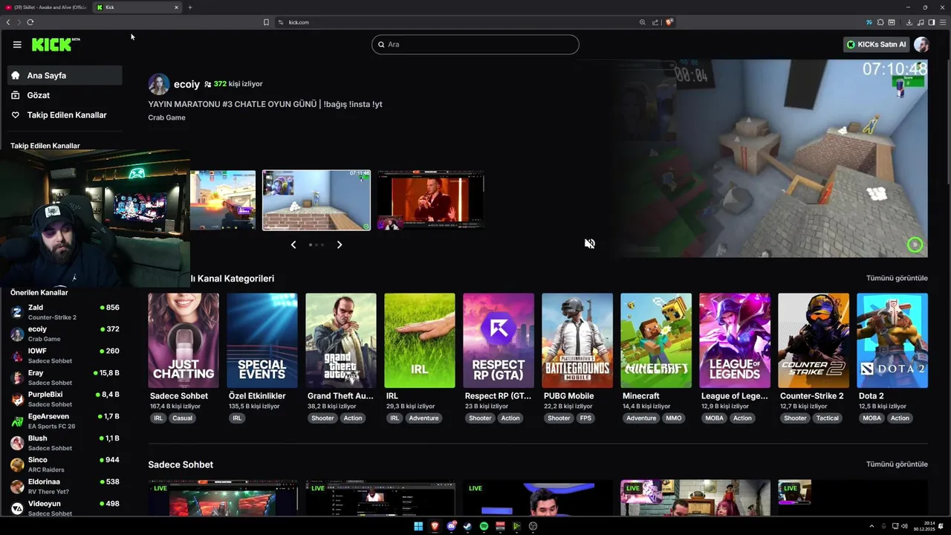Click the Ana Sayfa home icon
Screen dimensions: 951x535
click(x=15, y=75)
